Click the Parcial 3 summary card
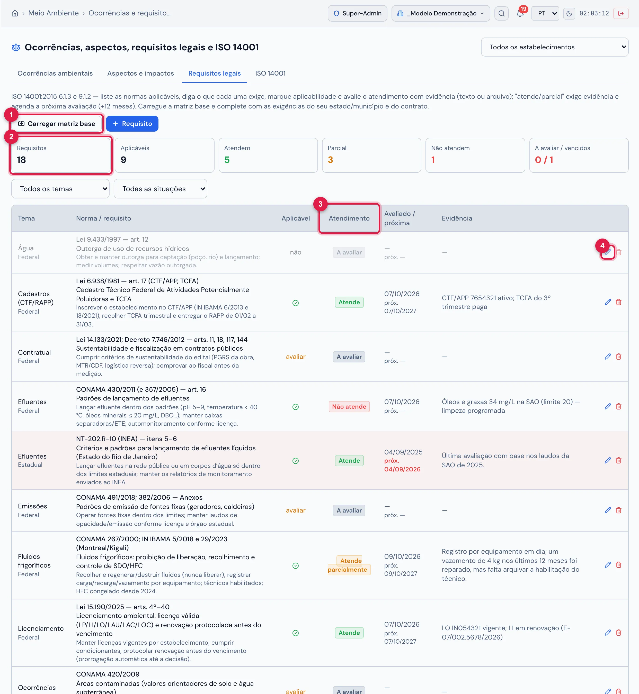Screen dimensions: 639x694 pyautogui.click(x=371, y=155)
